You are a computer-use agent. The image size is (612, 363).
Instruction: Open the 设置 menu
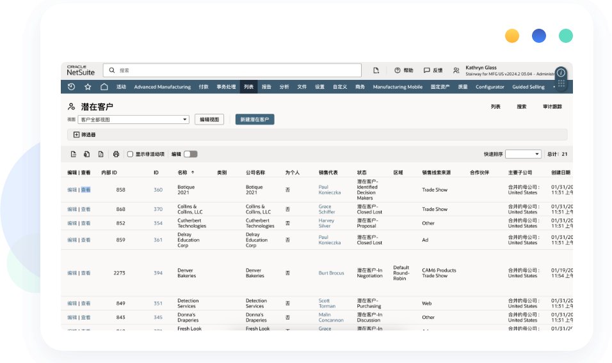click(x=319, y=87)
